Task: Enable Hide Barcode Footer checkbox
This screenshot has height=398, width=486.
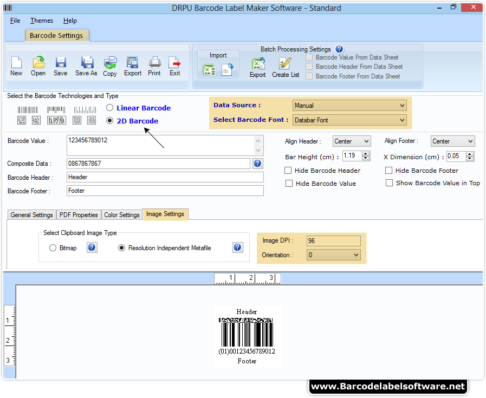Action: tap(388, 171)
